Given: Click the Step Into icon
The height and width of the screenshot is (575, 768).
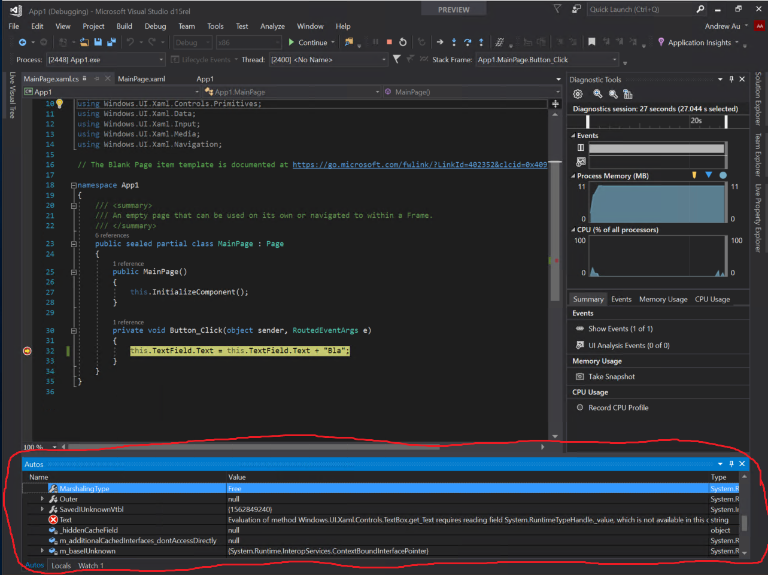Looking at the screenshot, I should (454, 42).
